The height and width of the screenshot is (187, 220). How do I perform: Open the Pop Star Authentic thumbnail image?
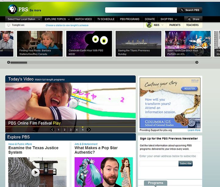tap(104, 172)
